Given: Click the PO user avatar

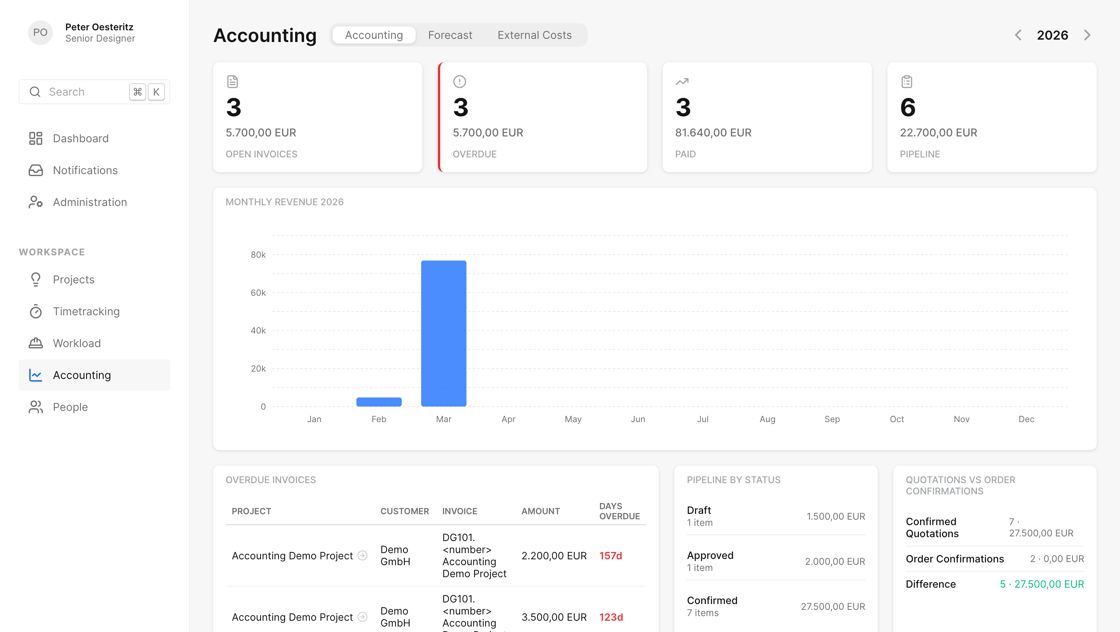Looking at the screenshot, I should pos(40,32).
